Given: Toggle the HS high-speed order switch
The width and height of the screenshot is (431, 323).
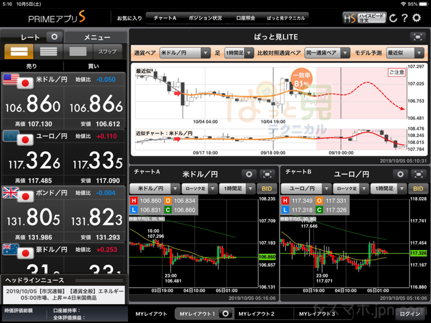Looking at the screenshot, I should tap(364, 18).
